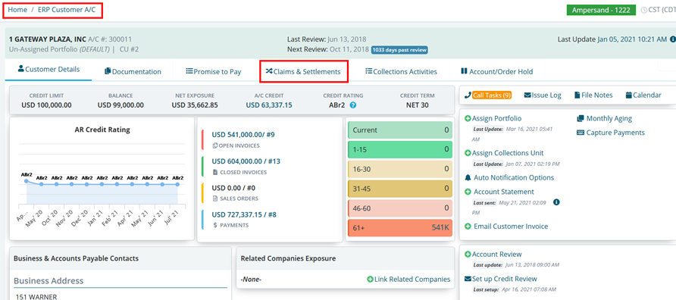Click the A/C credit USD 63,337.15 value
676x300 pixels.
click(269, 105)
